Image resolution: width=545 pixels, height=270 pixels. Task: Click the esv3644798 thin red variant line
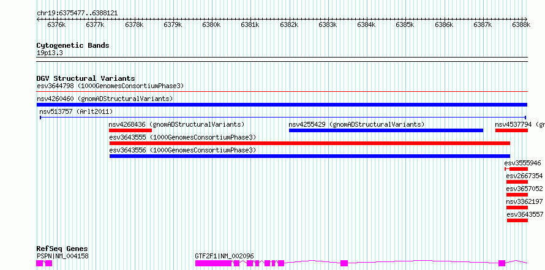click(282, 92)
